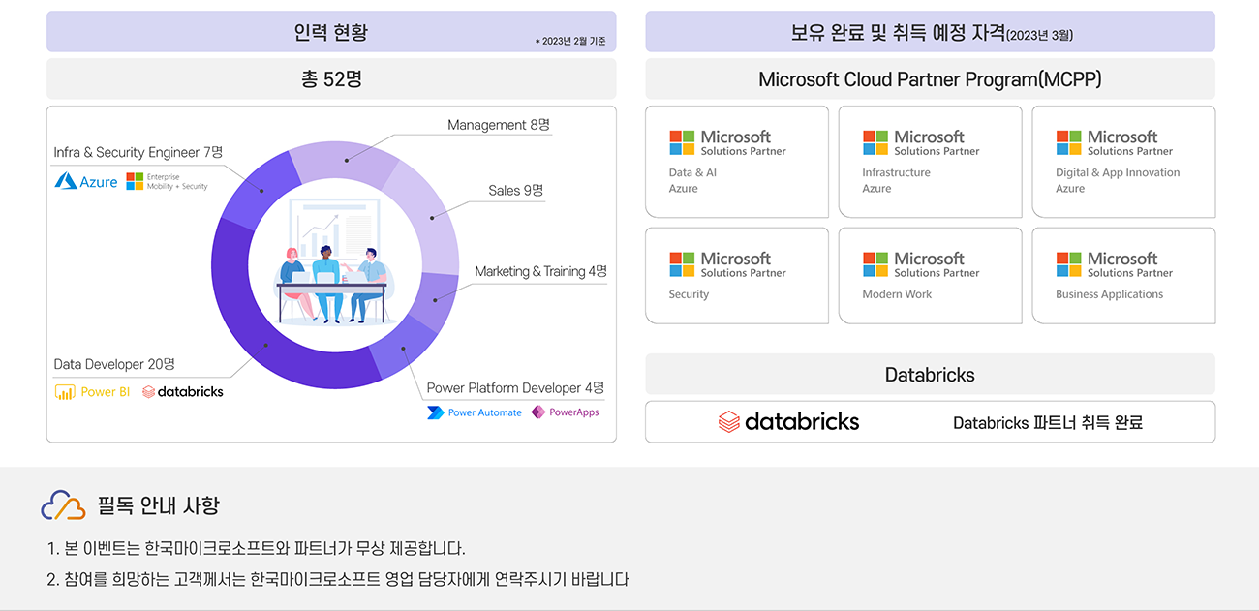Screen dimensions: 1259x611
Task: Select the Power BI logo
Action: (x=93, y=392)
